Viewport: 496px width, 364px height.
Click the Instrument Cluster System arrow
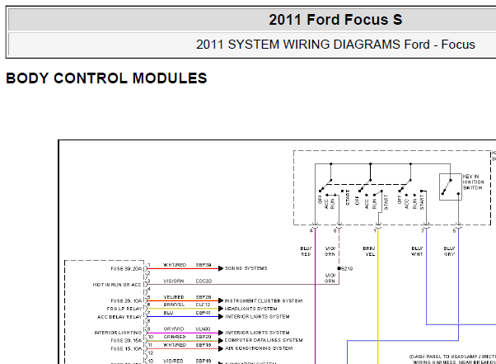221,300
